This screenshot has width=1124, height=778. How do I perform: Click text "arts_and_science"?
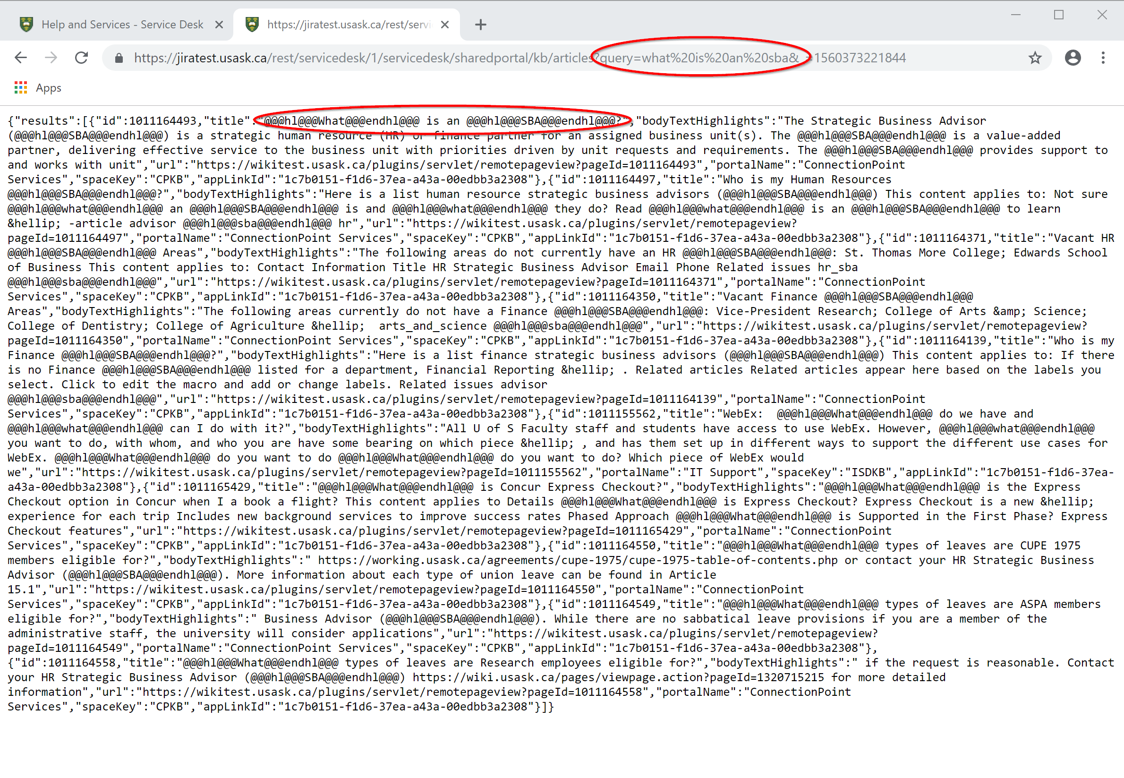tap(433, 325)
